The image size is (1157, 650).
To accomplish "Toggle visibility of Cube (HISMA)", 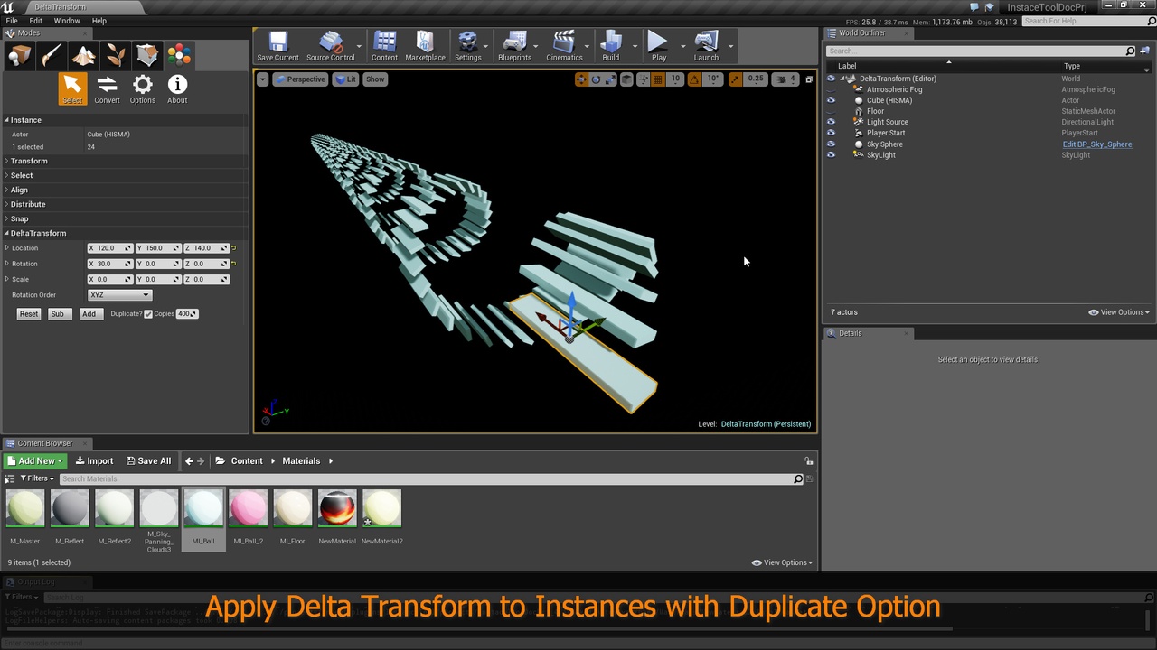I will 831,100.
